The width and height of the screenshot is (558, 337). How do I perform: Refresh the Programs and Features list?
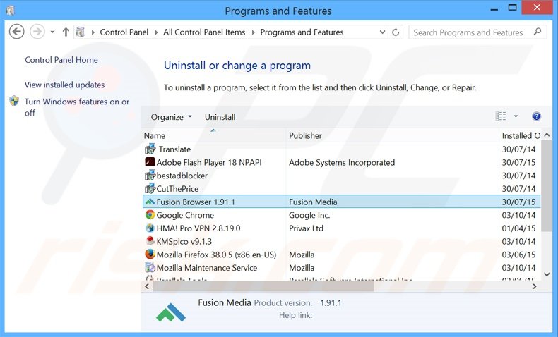[x=396, y=32]
